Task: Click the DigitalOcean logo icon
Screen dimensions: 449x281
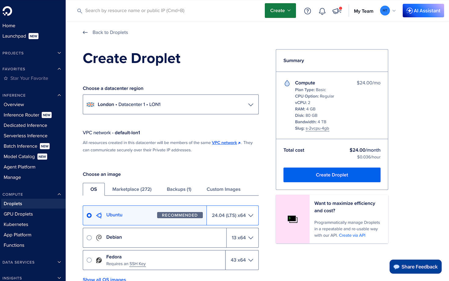Action: pos(7,11)
